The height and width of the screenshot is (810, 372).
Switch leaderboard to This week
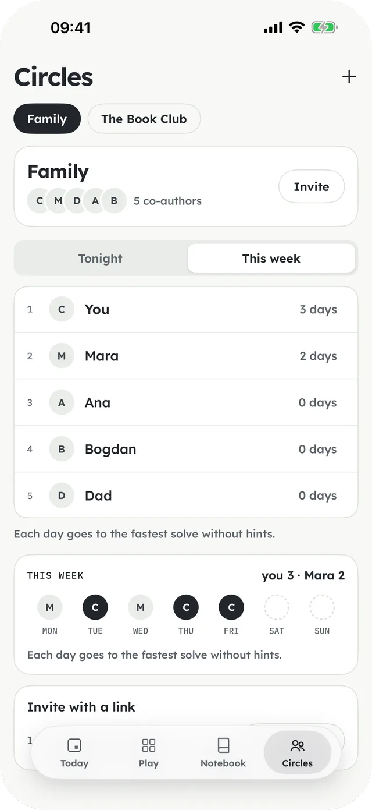(x=271, y=259)
